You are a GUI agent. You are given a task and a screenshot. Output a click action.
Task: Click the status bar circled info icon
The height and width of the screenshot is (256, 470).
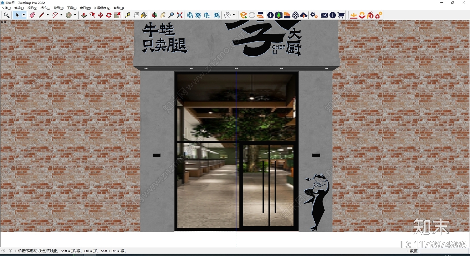[x=11, y=251]
